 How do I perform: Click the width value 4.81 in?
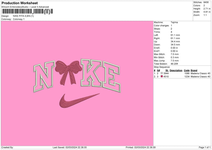(x=207, y=12)
